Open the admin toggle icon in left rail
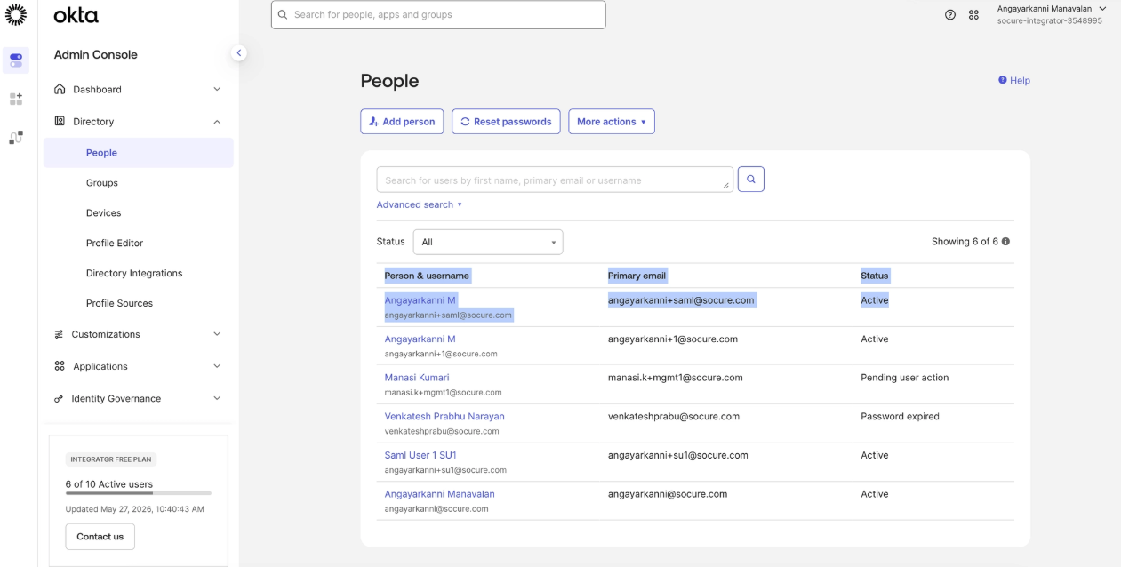The height and width of the screenshot is (567, 1121). point(16,60)
